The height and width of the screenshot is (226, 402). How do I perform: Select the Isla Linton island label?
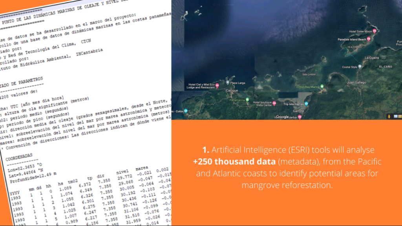pos(309,74)
